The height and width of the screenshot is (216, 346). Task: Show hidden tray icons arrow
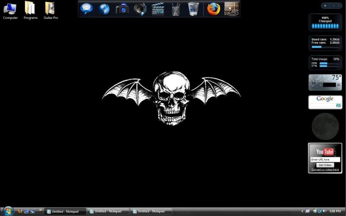pyautogui.click(x=302, y=211)
